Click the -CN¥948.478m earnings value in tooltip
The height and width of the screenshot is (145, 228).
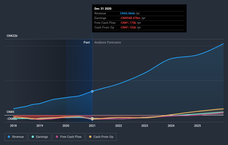(x=130, y=18)
